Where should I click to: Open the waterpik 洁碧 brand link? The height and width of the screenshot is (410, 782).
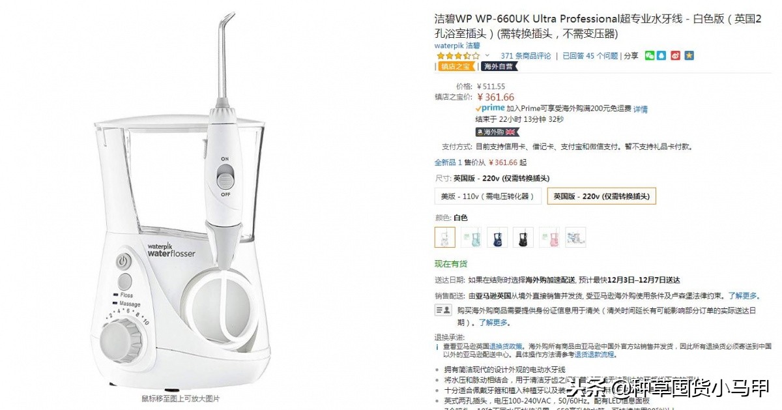(x=457, y=46)
